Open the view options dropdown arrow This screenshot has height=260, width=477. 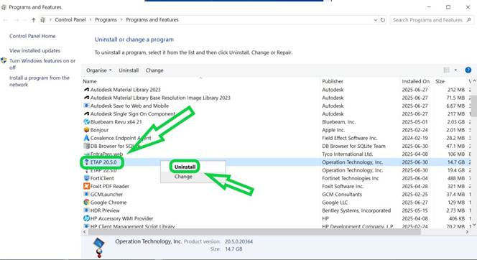[x=455, y=70]
